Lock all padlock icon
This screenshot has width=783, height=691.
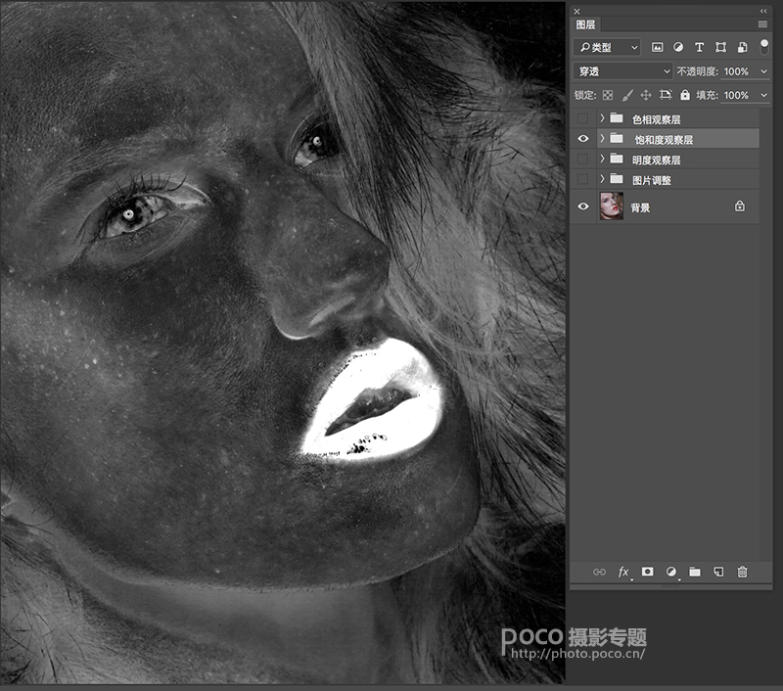(x=685, y=95)
